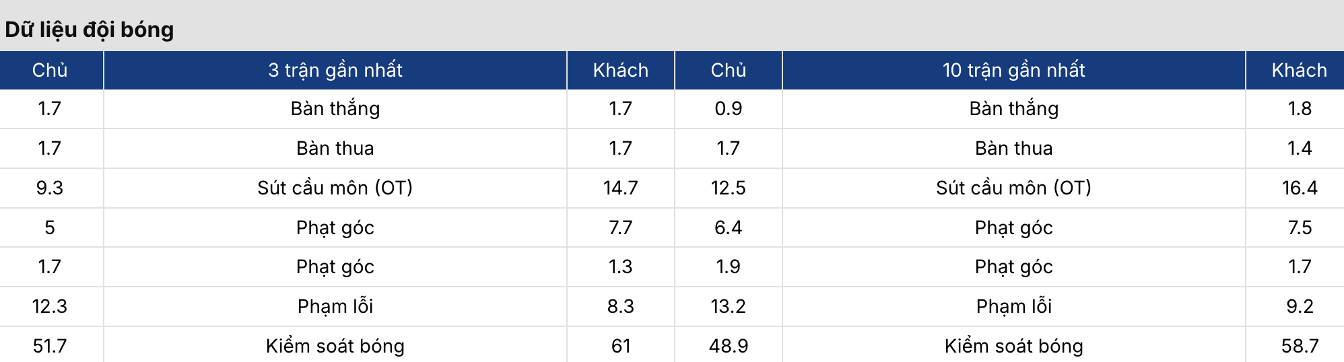Click "Kiểm soát bóng" label under 10 trận gần nhất

pos(1013,346)
